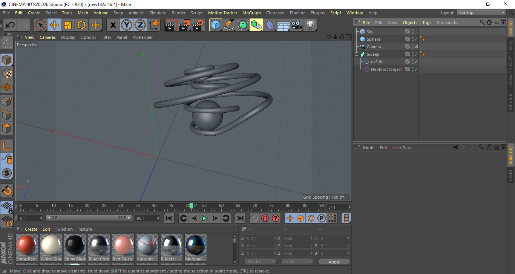Open the Bend deformer icon
Screen dimensions: 515x274
270,25
